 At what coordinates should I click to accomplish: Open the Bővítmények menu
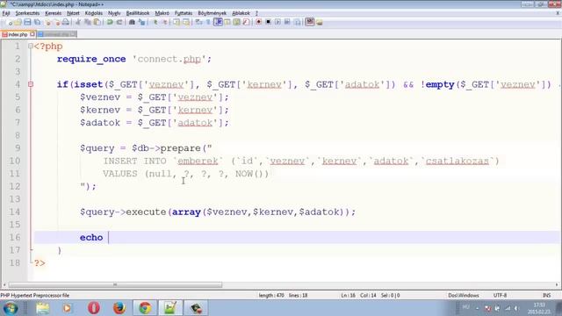(x=212, y=13)
